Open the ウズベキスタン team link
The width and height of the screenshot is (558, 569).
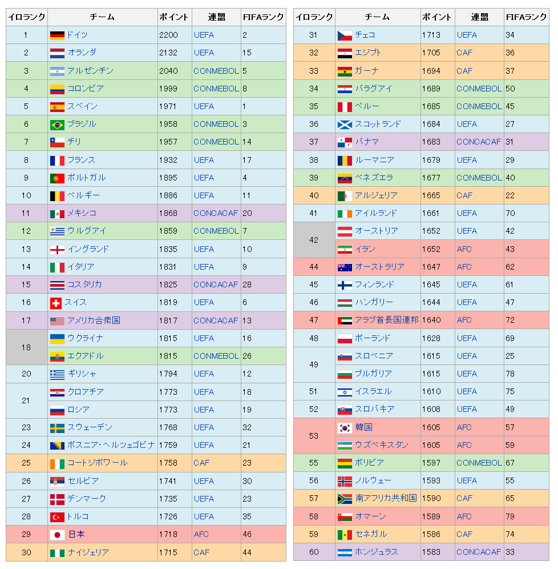(382, 445)
